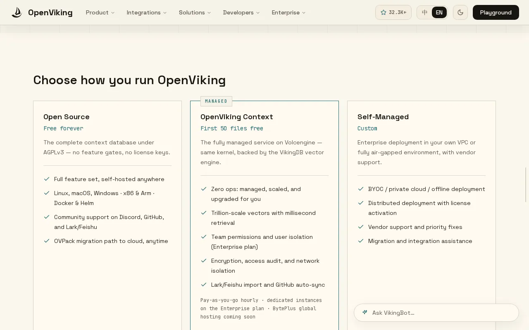Click the 'First 50 files free' text
This screenshot has height=330, width=529.
232,128
